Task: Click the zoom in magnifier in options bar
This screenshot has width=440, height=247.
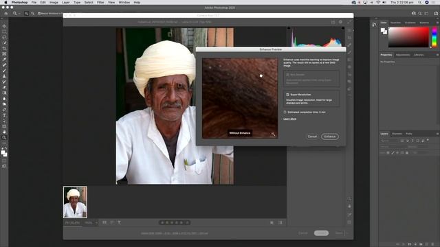Action: (x=26, y=14)
